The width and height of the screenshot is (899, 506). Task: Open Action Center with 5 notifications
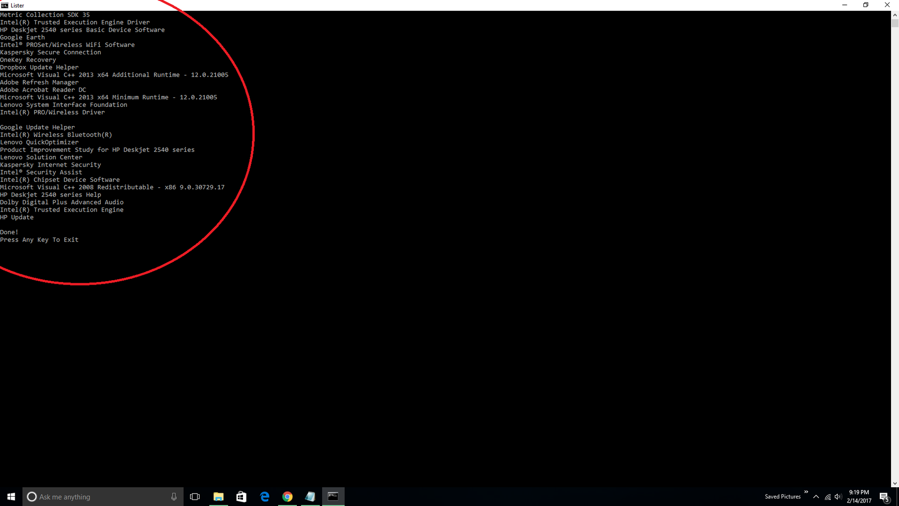coord(884,497)
